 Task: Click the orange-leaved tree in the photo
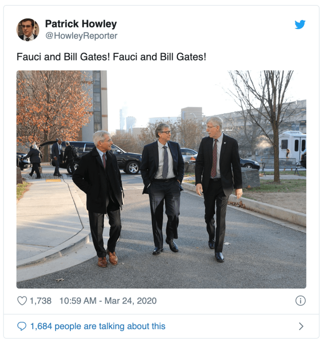[53, 108]
